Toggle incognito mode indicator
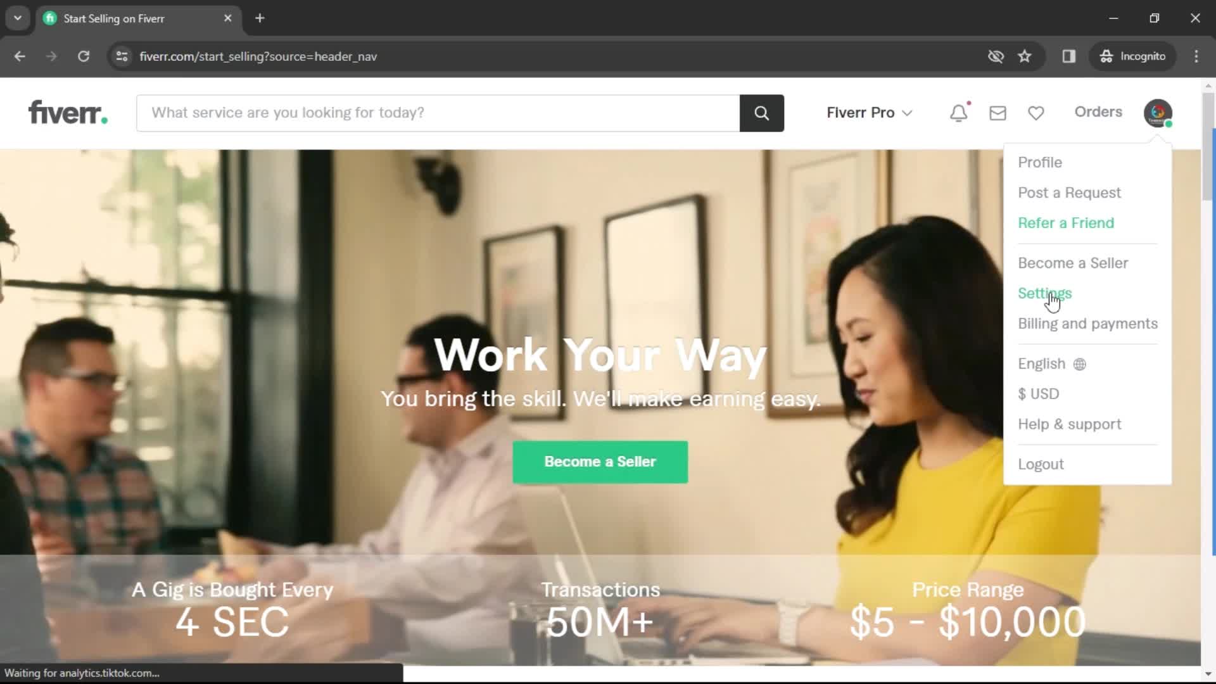Image resolution: width=1216 pixels, height=684 pixels. click(x=1133, y=56)
